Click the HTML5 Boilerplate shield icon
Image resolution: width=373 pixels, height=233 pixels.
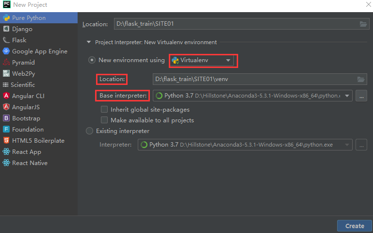click(x=6, y=140)
